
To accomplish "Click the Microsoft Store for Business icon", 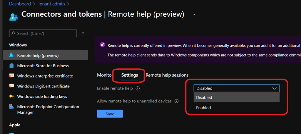I will coord(11,66).
